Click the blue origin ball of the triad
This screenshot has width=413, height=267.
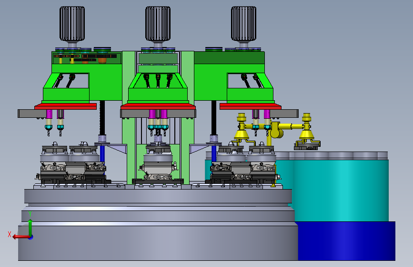click(x=31, y=237)
